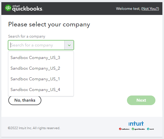
Task: Click the "Welcome test" greeting text
Action: (x=128, y=9)
